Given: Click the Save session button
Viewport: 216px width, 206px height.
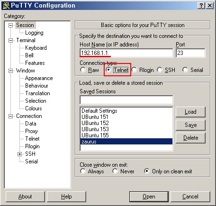Looking at the screenshot, I should coord(190,125).
